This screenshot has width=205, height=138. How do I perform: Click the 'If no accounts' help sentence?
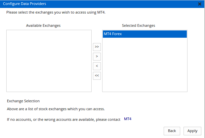click(63, 119)
